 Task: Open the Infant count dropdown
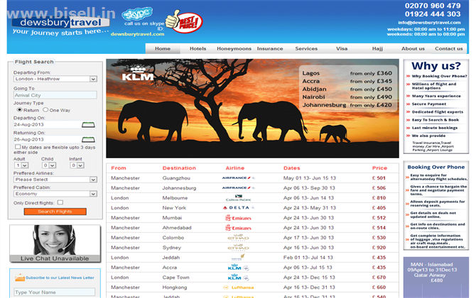(77, 165)
